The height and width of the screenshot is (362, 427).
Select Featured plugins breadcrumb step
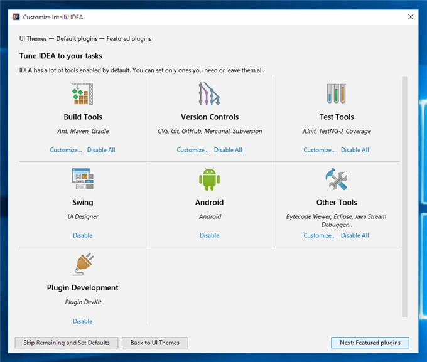pos(129,39)
